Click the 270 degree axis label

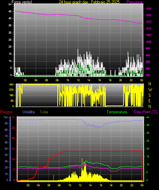(x=11, y=90)
